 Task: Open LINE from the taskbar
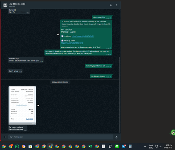click(117, 146)
